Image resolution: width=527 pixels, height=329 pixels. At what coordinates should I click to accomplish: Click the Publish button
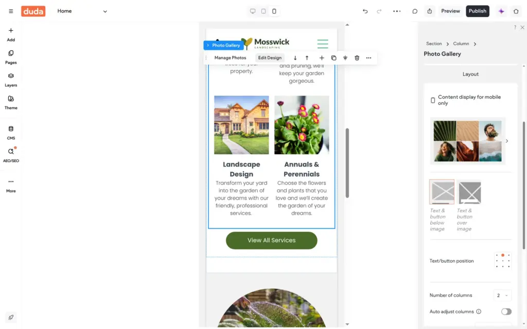point(477,11)
